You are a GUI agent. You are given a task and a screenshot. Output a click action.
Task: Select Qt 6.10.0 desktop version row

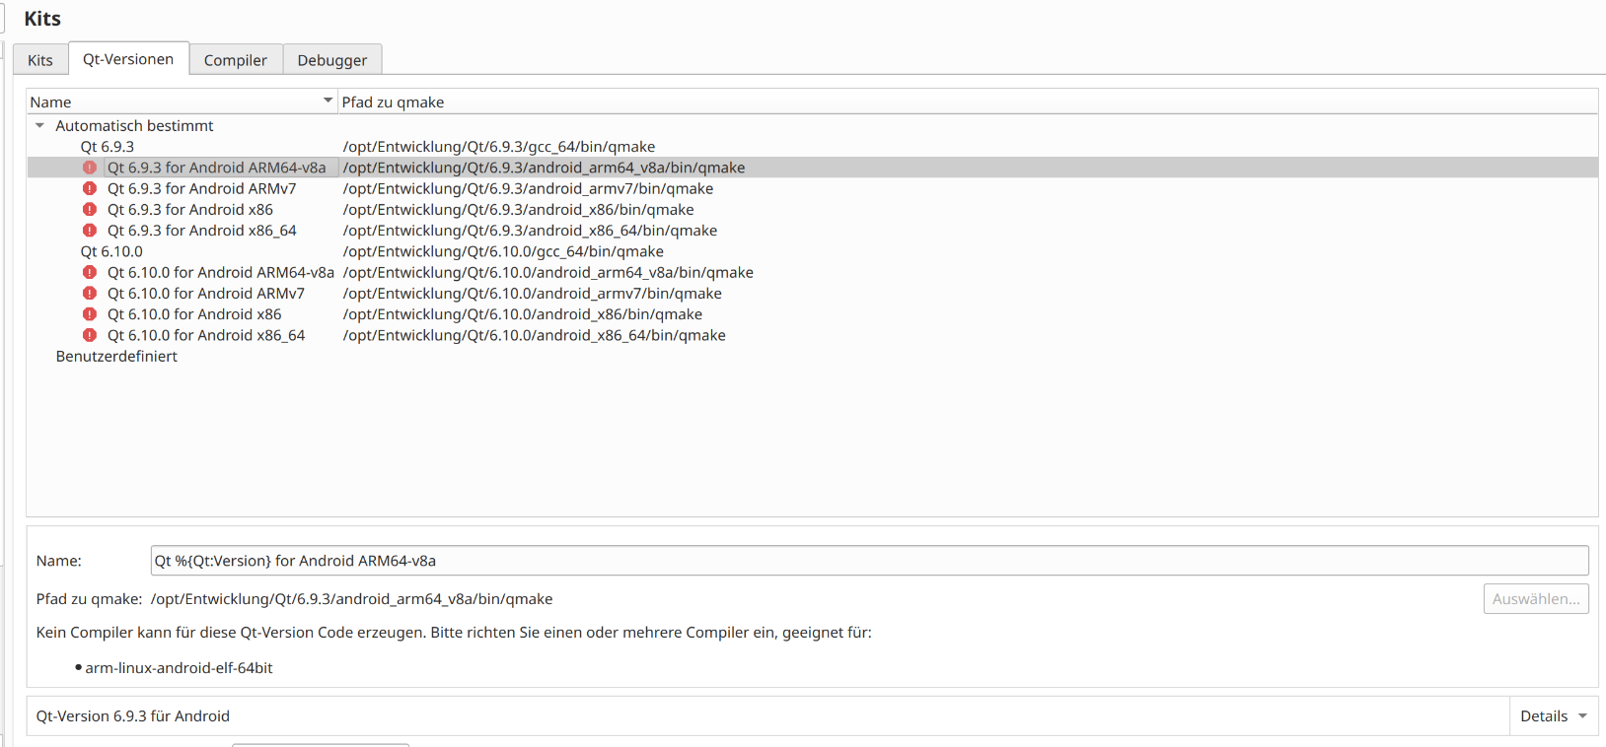[x=111, y=251]
